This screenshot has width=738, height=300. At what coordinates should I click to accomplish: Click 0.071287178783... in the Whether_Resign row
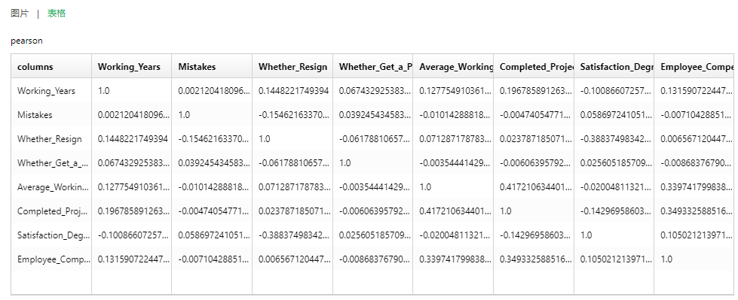(x=455, y=139)
